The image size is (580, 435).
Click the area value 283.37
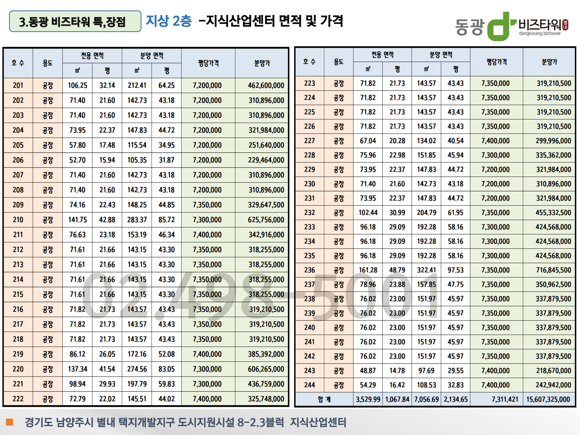click(137, 220)
